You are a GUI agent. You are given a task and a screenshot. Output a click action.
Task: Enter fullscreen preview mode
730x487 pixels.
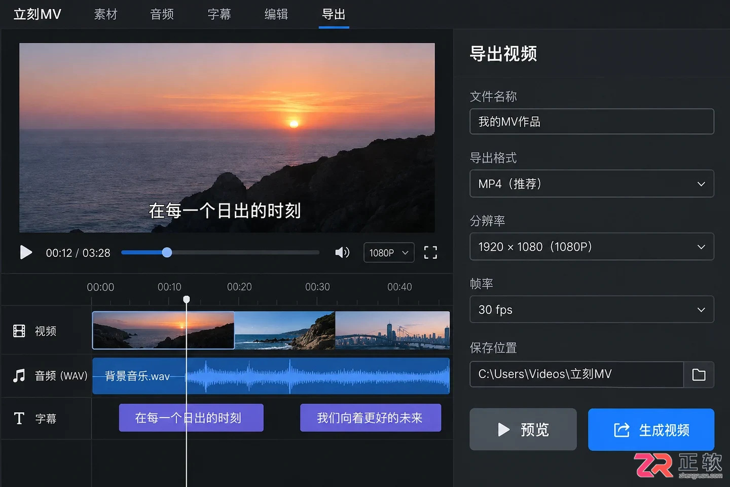[x=430, y=253]
